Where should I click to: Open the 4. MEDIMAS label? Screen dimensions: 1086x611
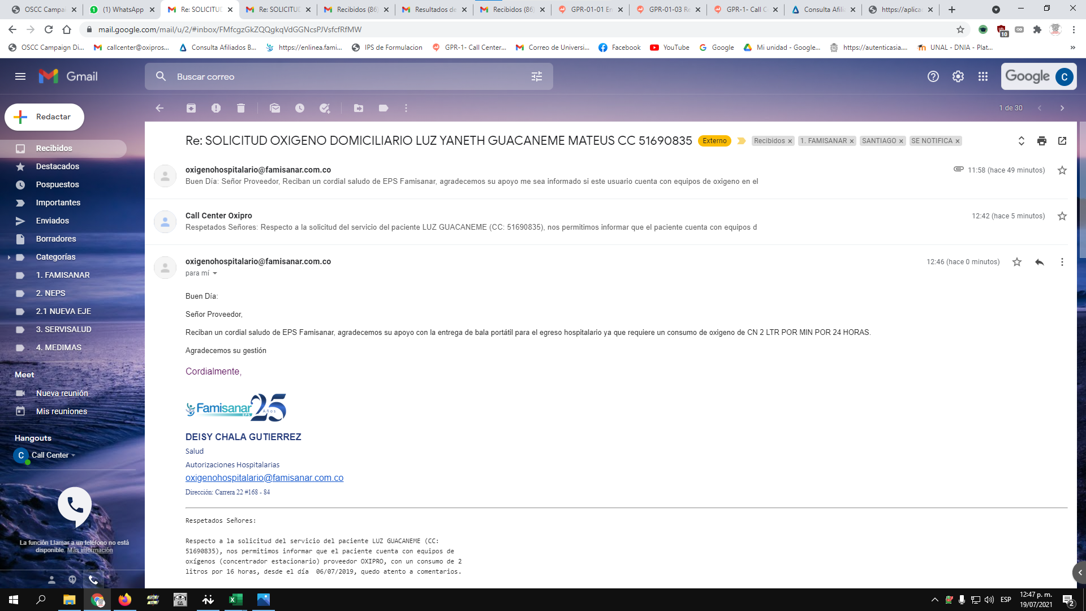tap(63, 347)
